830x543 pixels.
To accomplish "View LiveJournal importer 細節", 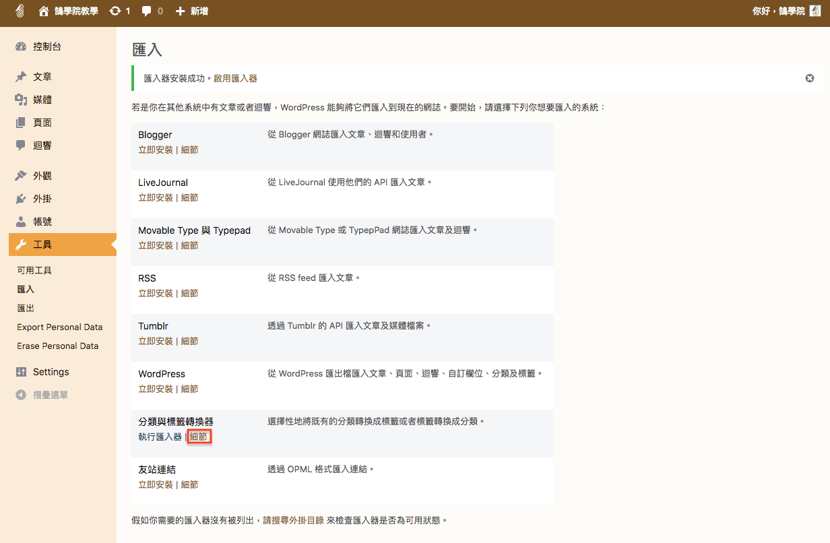I will [x=190, y=197].
